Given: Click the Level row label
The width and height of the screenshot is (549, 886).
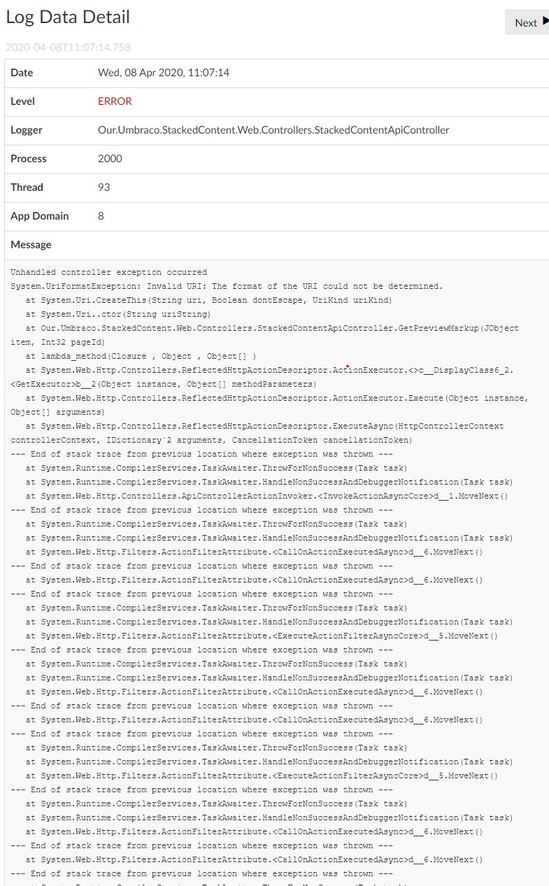Looking at the screenshot, I should (22, 101).
